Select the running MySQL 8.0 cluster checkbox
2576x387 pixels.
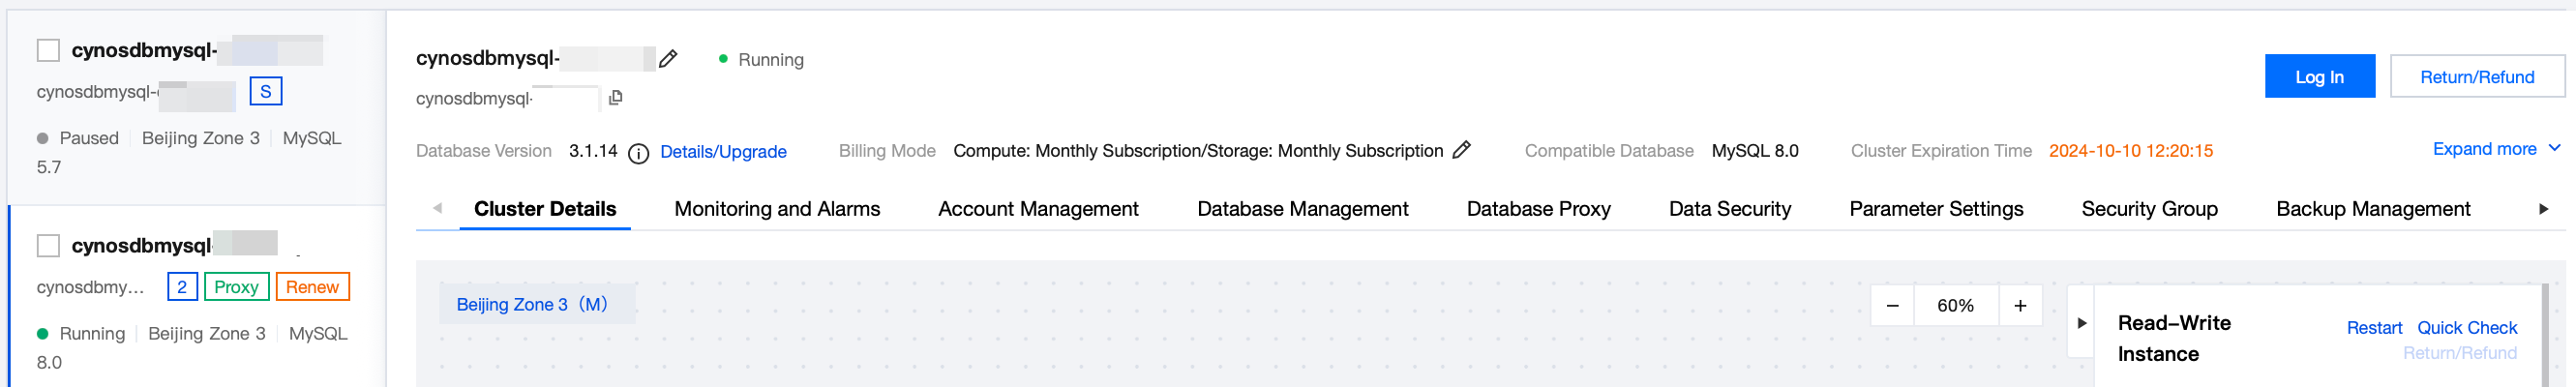coord(48,245)
